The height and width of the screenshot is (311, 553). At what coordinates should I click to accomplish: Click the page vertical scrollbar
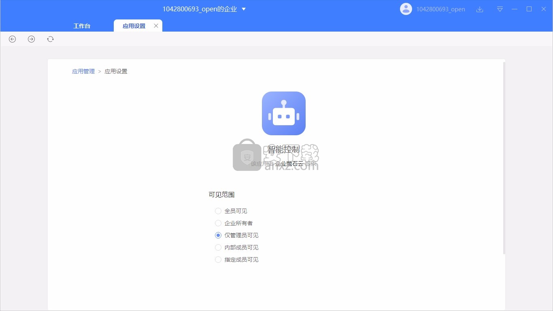pos(504,158)
